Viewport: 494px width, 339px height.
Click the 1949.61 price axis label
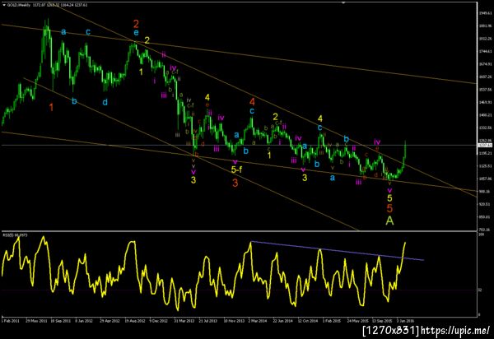(x=485, y=13)
